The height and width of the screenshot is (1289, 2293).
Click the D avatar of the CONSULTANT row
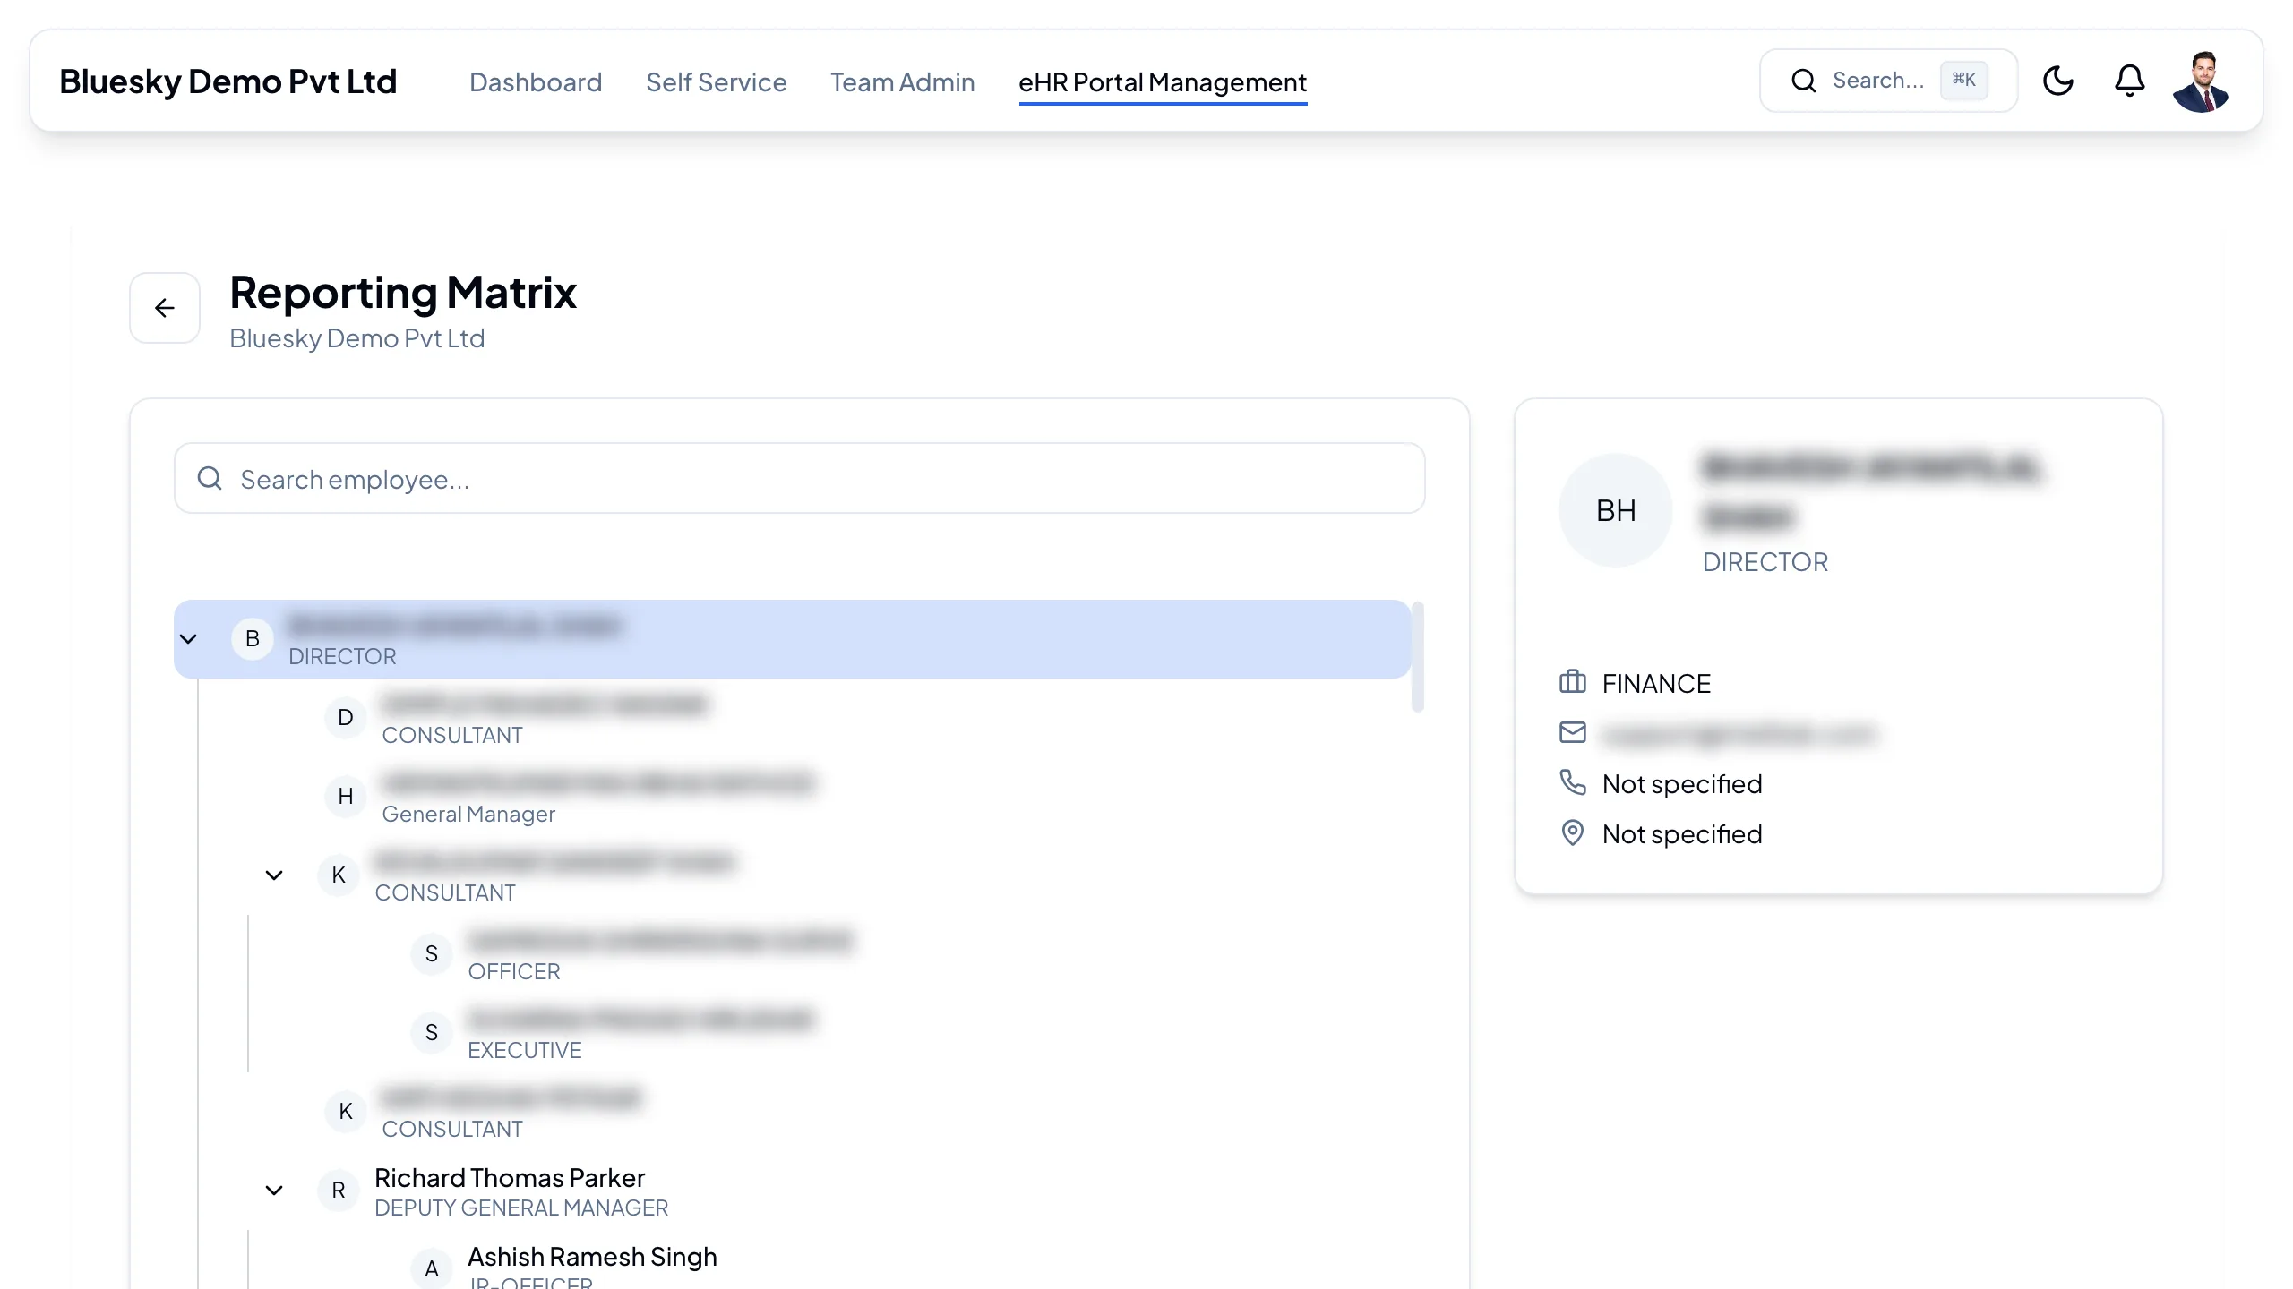coord(346,718)
